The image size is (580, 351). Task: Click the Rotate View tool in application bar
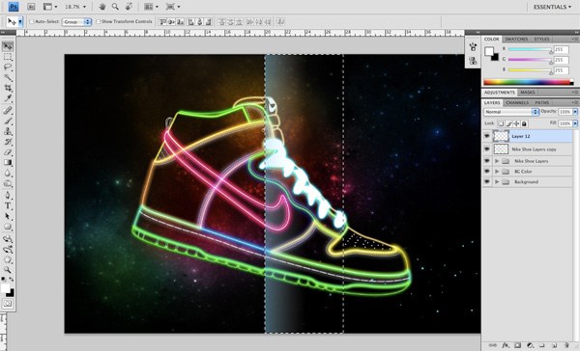click(129, 7)
